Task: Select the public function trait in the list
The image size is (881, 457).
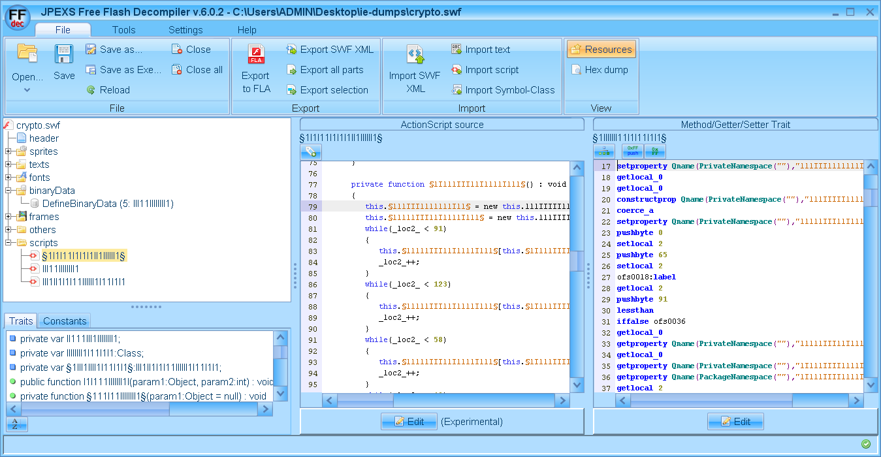Action: click(x=141, y=381)
